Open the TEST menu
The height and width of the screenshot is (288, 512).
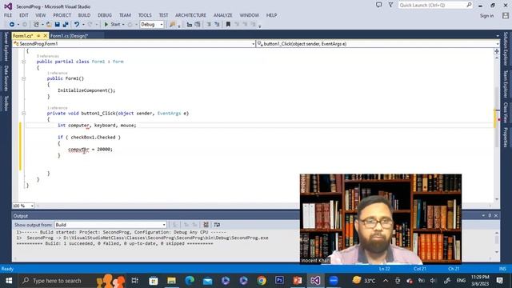pyautogui.click(x=163, y=15)
